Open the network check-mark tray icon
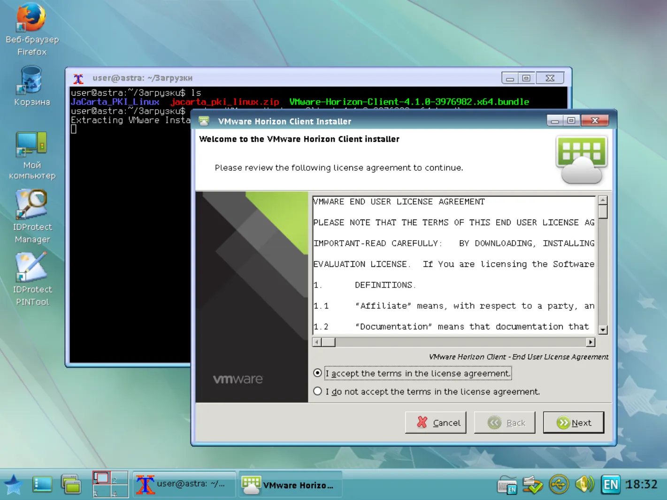 [x=533, y=485]
